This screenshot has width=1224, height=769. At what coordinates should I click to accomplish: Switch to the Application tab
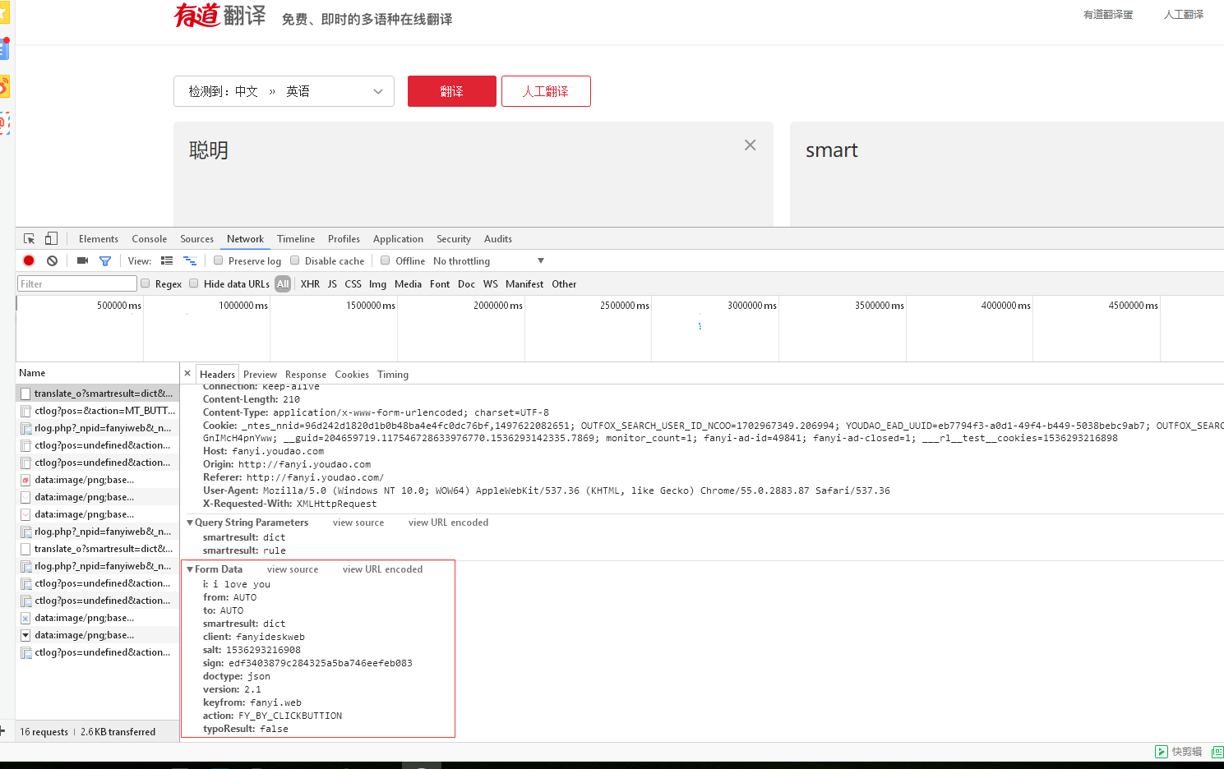point(398,239)
